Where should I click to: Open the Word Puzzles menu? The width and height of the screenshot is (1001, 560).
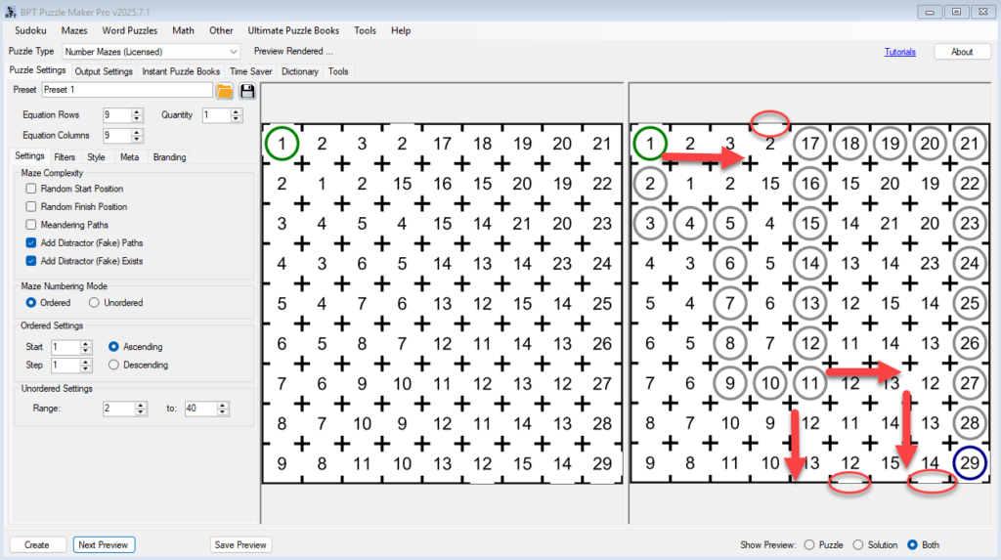tap(129, 30)
